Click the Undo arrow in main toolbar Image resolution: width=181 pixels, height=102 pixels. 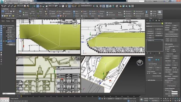click(x=2, y=6)
